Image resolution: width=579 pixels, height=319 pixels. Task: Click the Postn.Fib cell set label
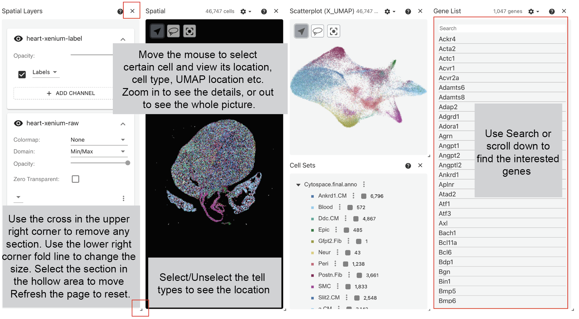(x=330, y=275)
